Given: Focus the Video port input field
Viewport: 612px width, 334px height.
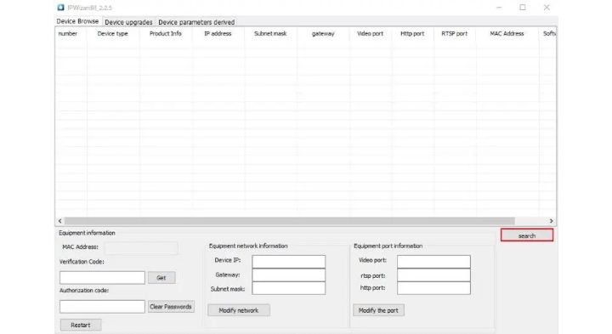Looking at the screenshot, I should coord(433,262).
